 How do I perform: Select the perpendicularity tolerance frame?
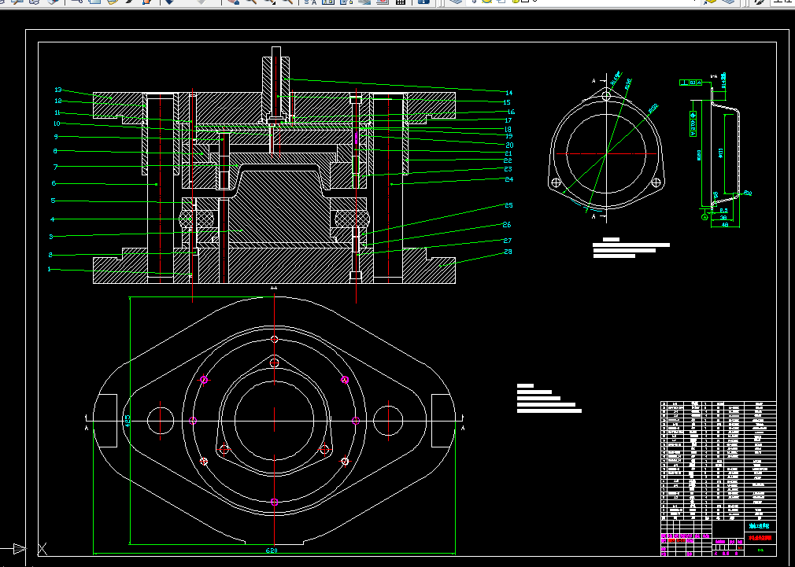690,83
